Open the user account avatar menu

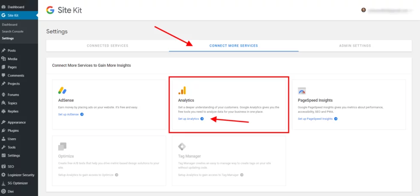[363, 10]
